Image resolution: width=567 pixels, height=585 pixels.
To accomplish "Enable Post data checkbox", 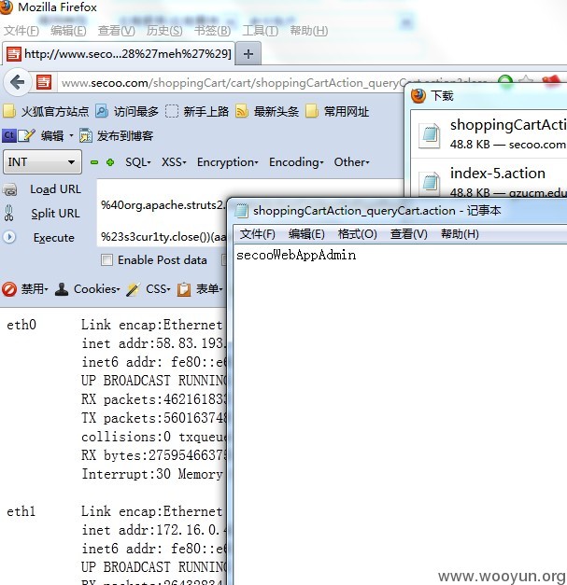I will tap(106, 259).
